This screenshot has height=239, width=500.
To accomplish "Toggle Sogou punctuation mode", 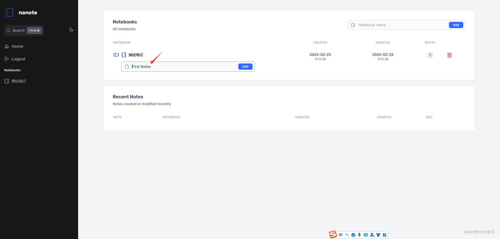I will (x=347, y=235).
